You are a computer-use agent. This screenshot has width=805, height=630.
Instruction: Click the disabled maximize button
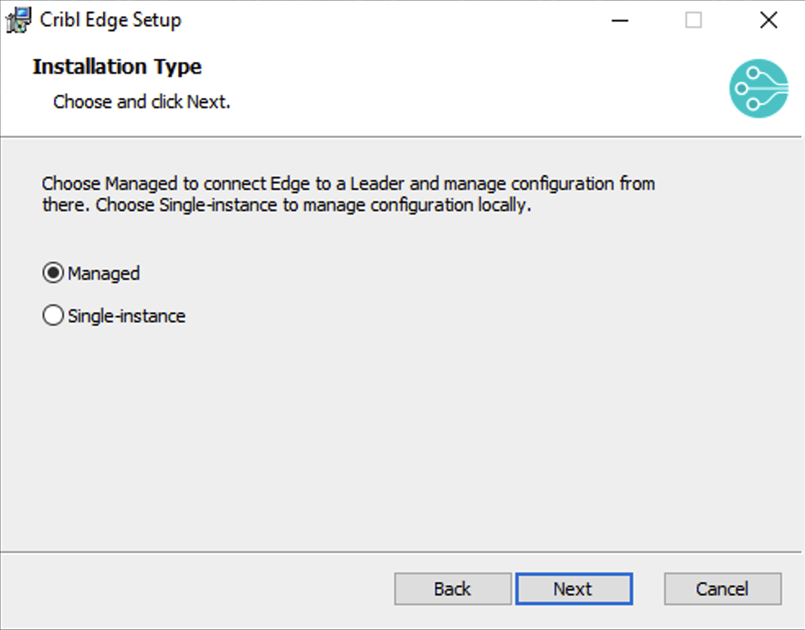693,20
